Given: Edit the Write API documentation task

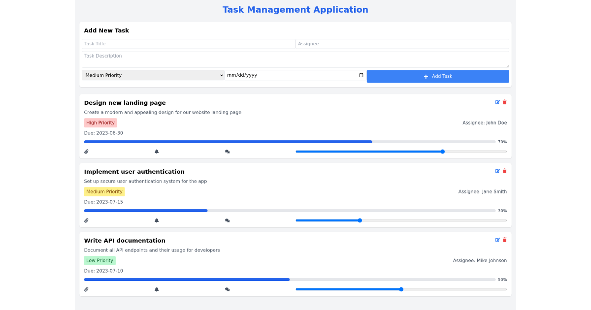Looking at the screenshot, I should pos(497,240).
